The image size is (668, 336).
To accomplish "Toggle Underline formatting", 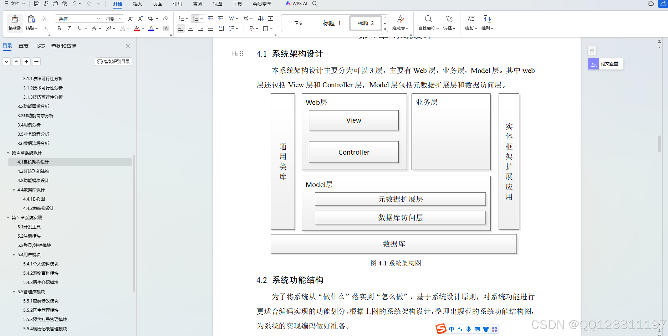I will coord(80,29).
